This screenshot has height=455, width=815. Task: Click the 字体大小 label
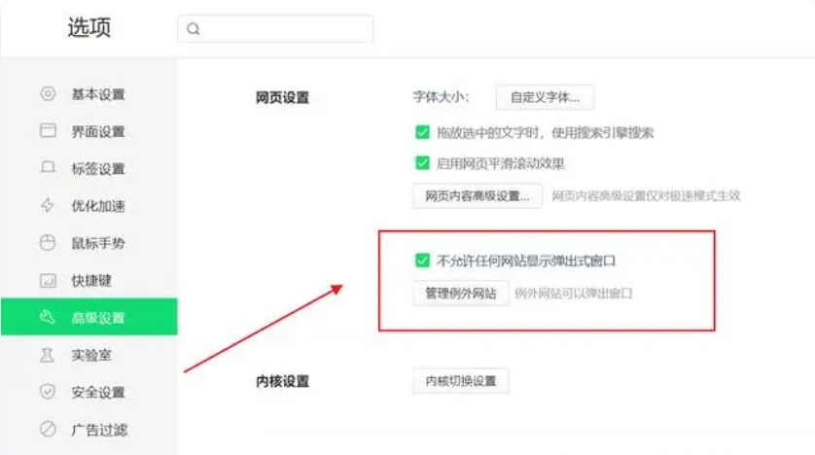click(441, 97)
